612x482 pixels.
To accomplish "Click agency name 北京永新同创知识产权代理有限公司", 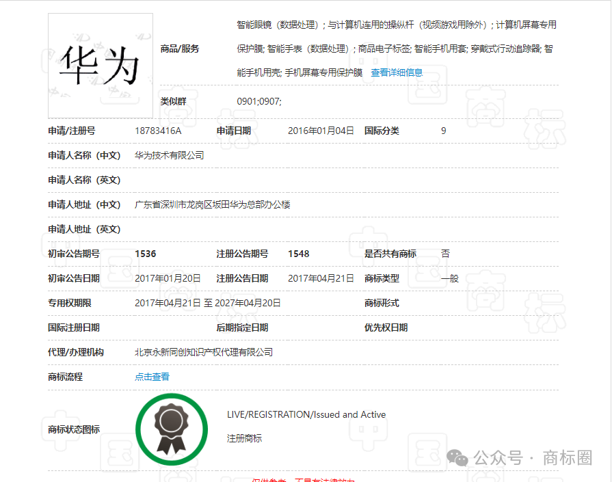I will (203, 352).
